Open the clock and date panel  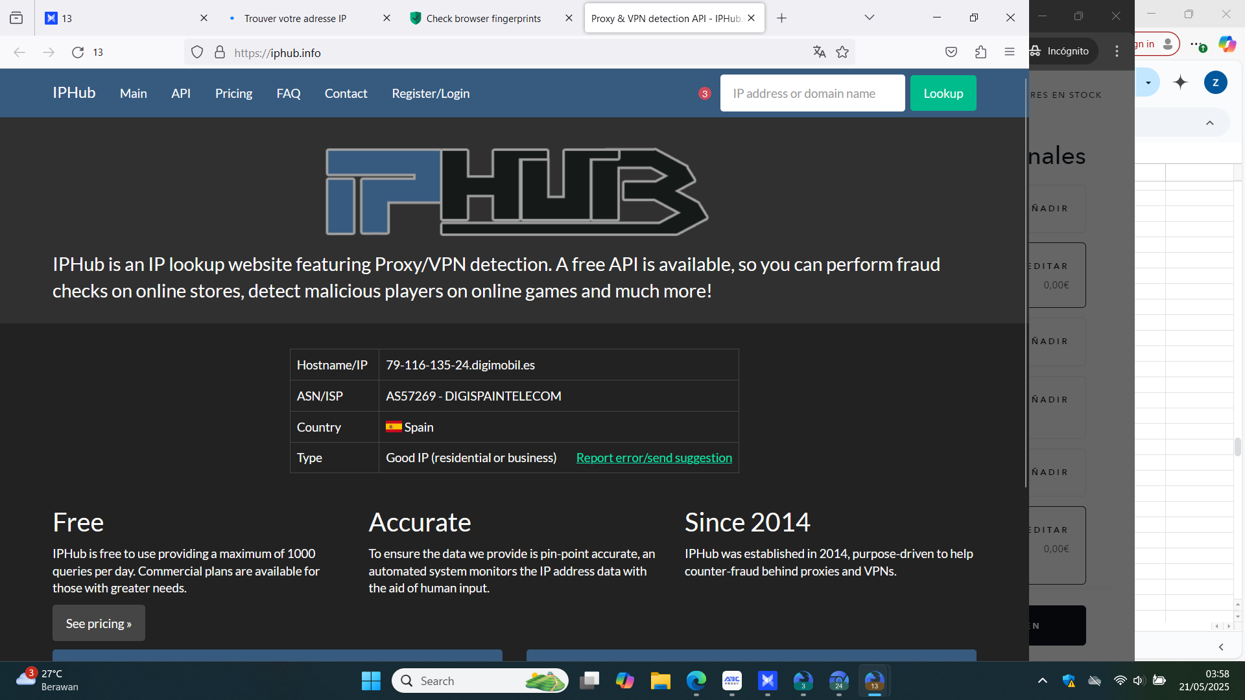point(1204,681)
